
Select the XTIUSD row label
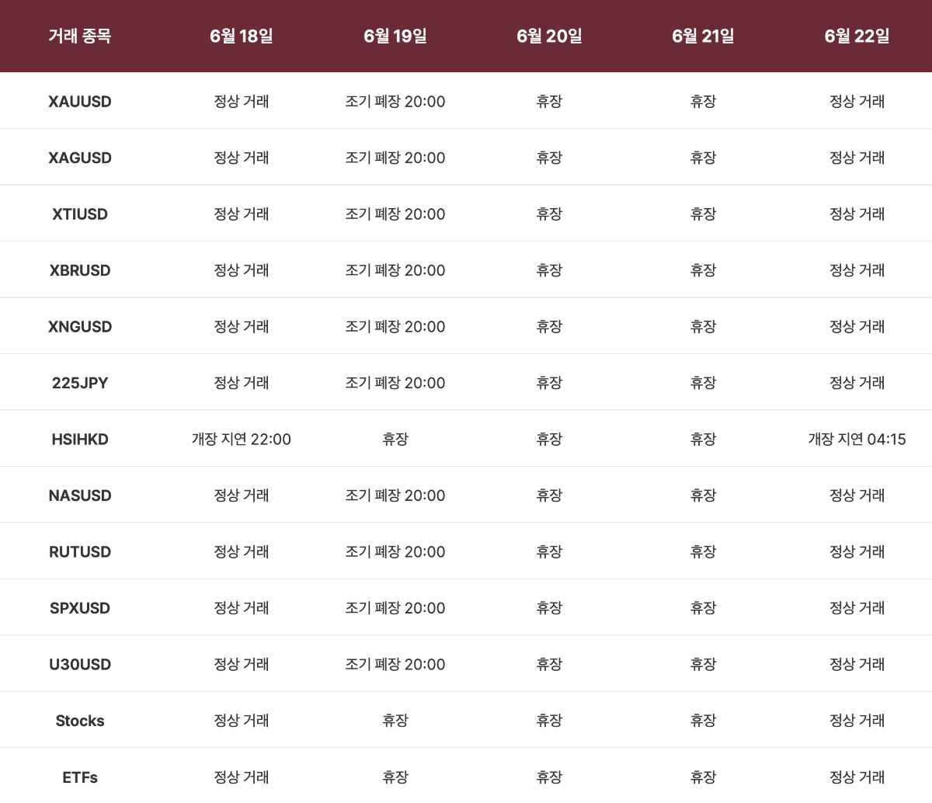tap(80, 214)
